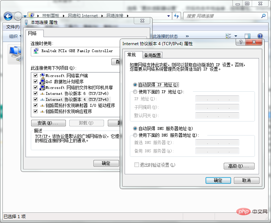271x223 pixels.
Task: Click the 首选 DNS 服务器 input field
Action: pyautogui.click(x=217, y=142)
